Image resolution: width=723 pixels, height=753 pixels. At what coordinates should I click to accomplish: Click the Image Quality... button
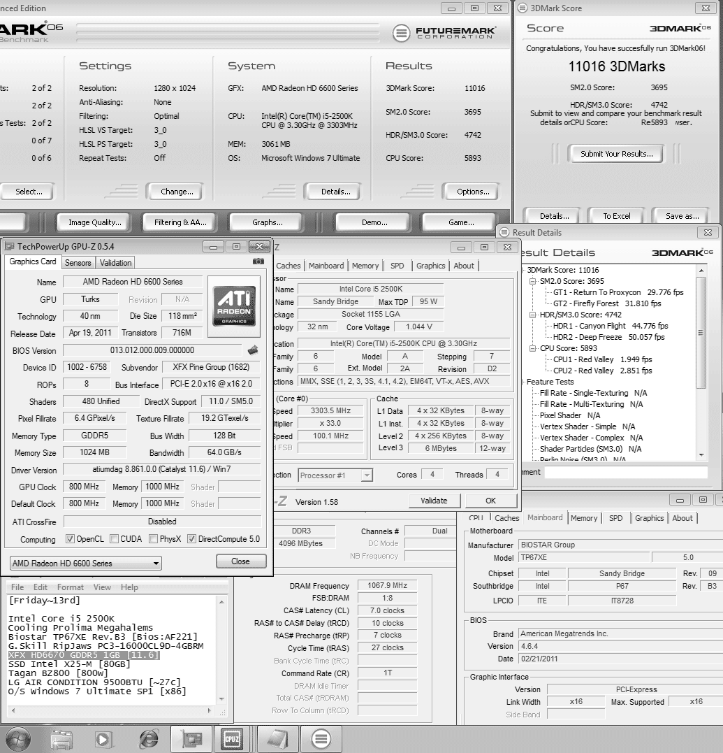pos(94,222)
